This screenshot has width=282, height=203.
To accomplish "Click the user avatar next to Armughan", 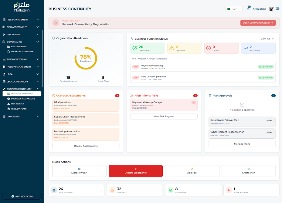I will (x=271, y=9).
